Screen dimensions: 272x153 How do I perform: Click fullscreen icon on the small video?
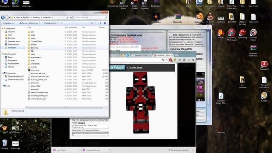(x=202, y=100)
